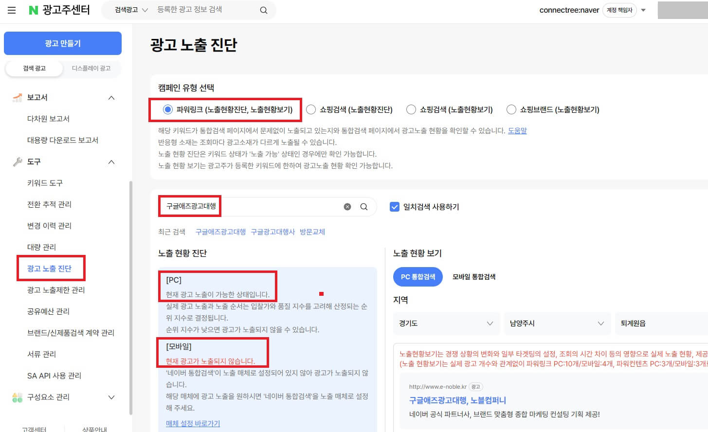Select 쇼핑검색 (노출현황보기) radio option
This screenshot has width=708, height=432.
point(411,109)
